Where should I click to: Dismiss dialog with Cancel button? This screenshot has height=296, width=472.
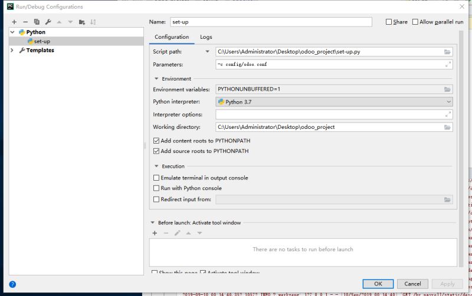(x=412, y=284)
